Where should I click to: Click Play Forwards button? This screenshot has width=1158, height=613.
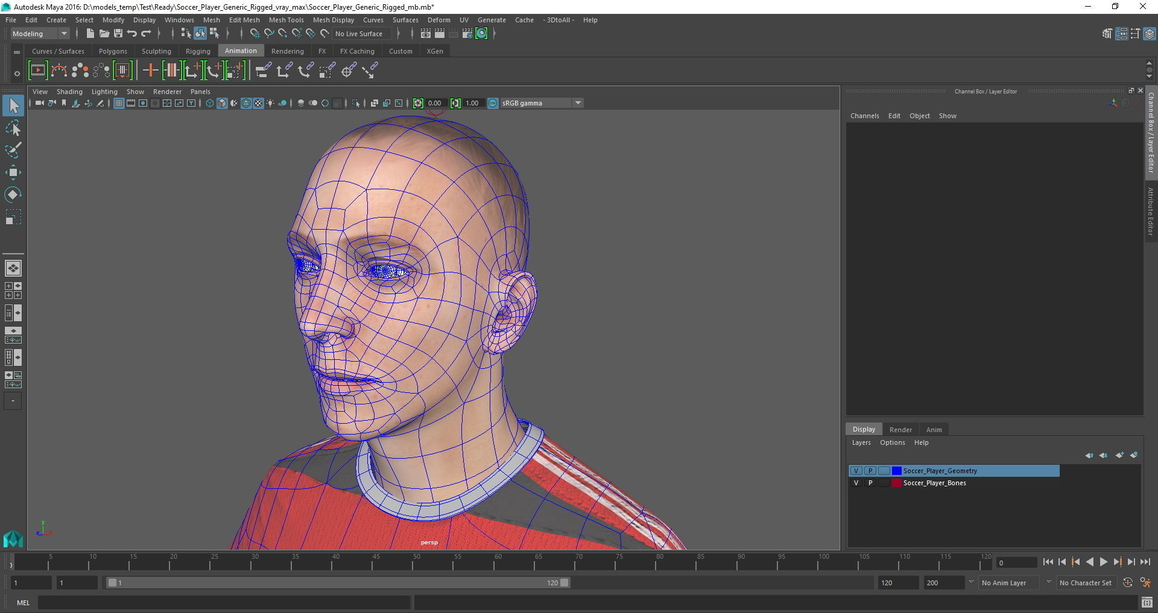coord(1103,562)
